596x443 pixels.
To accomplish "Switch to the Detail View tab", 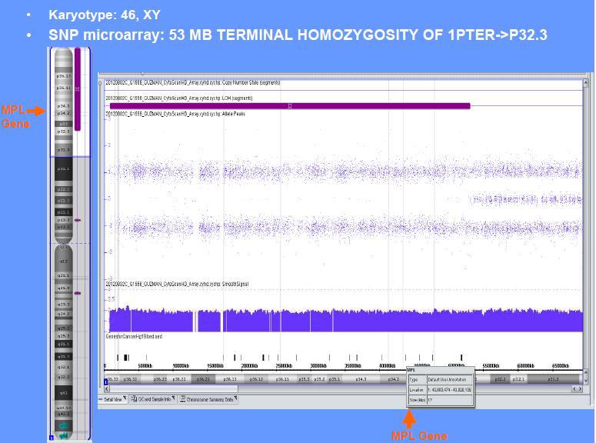I will point(112,399).
